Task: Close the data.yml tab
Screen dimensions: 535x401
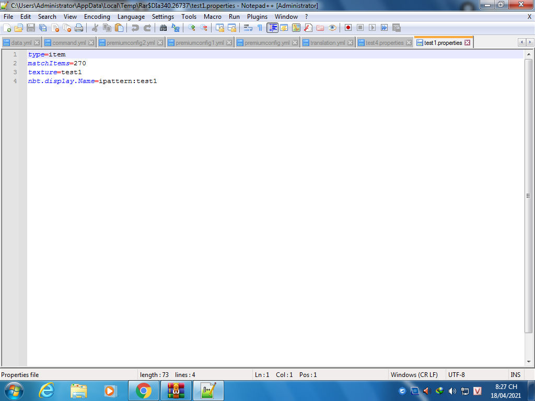Action: point(37,43)
